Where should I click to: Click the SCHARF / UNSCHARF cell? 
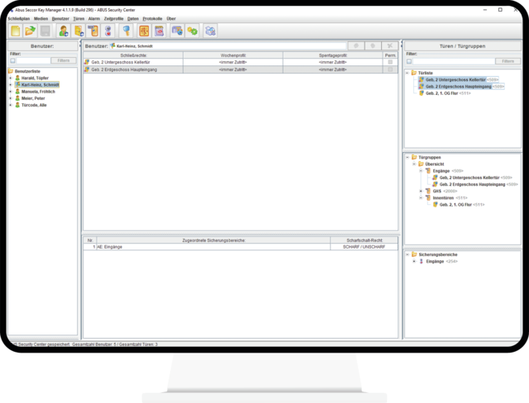[x=364, y=247]
